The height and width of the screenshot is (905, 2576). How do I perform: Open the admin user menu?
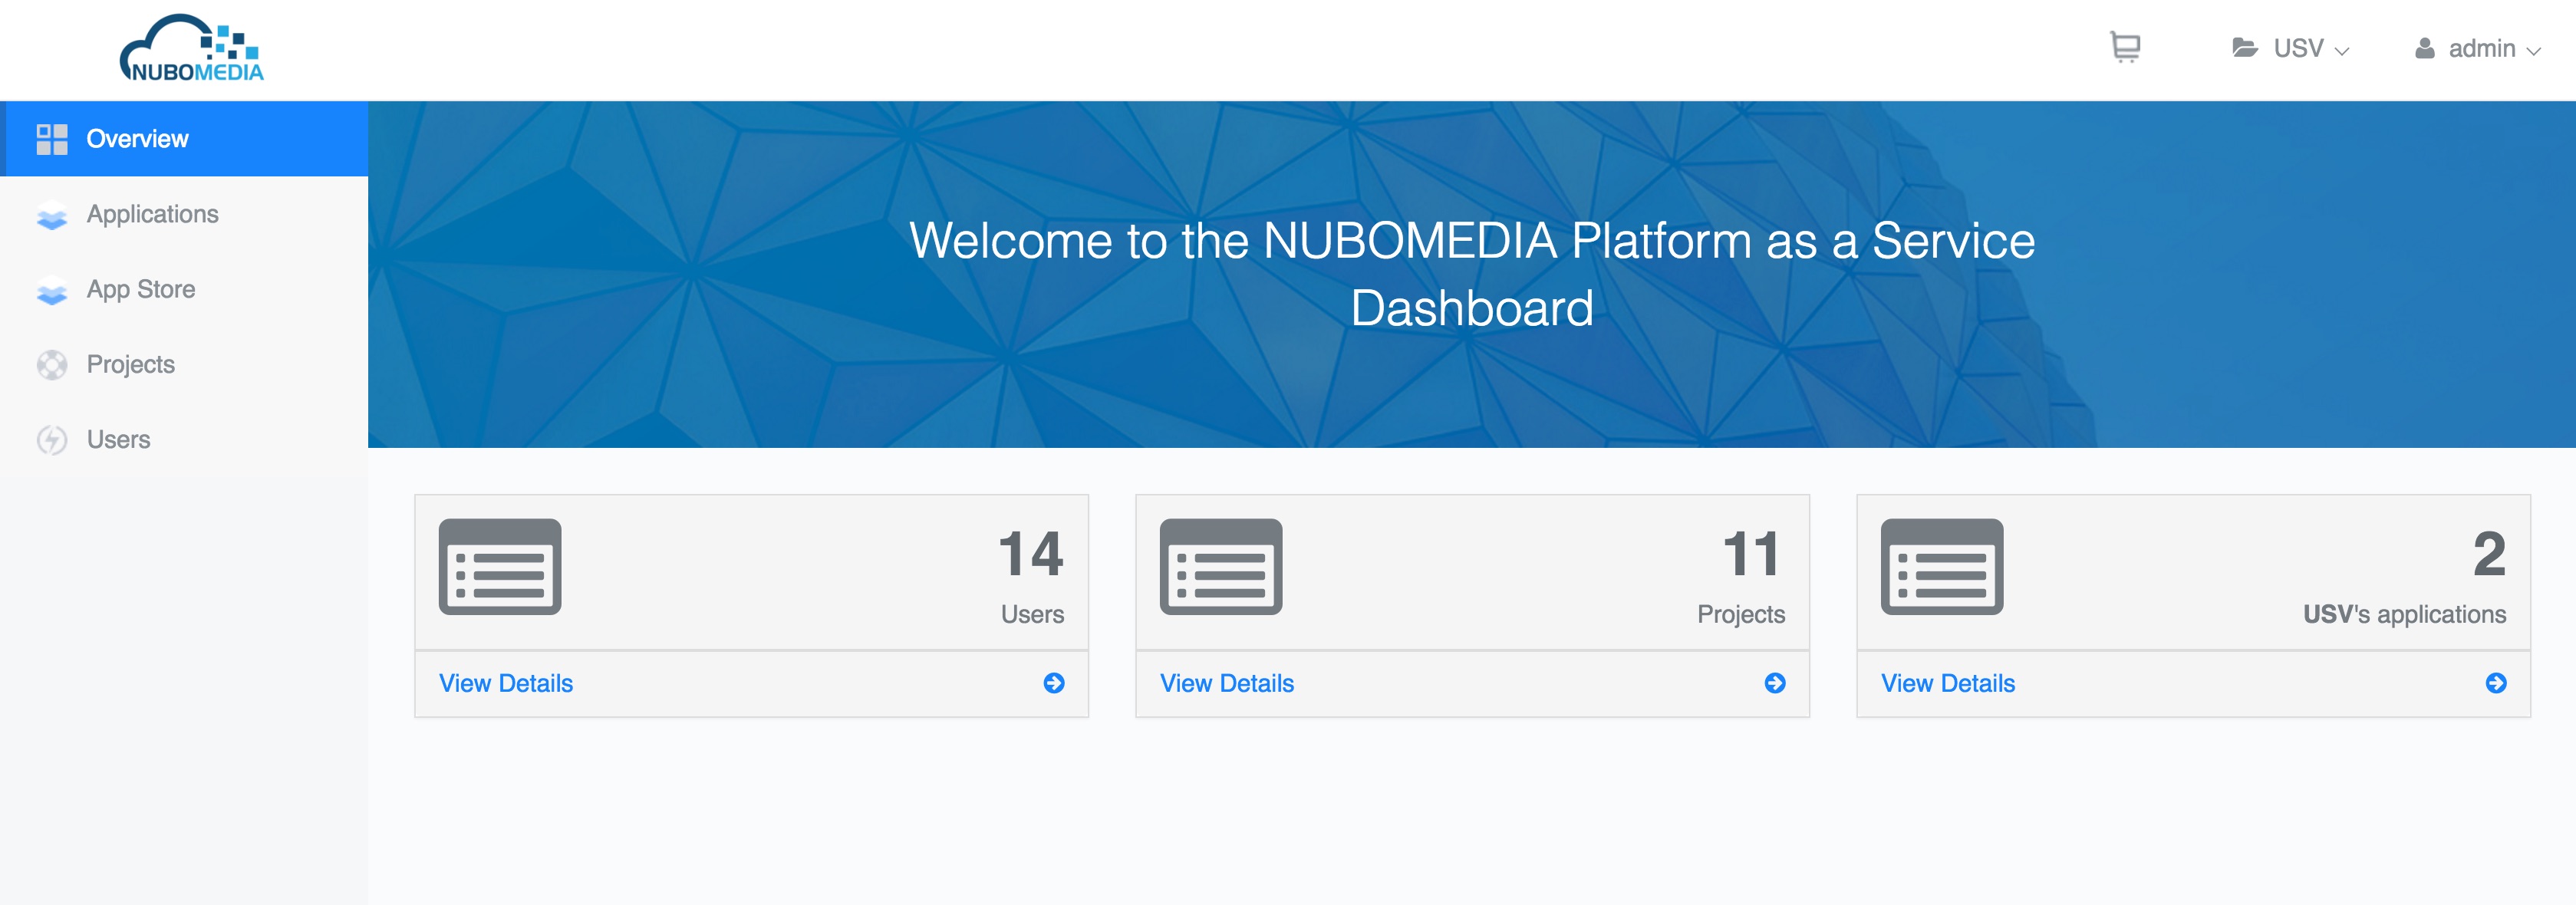[2478, 48]
